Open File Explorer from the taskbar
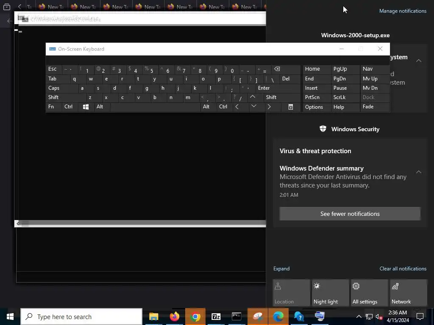 pos(153,317)
